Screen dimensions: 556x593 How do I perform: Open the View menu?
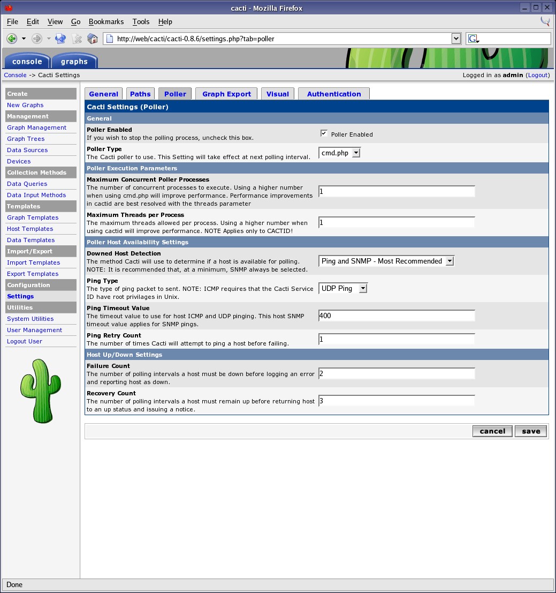55,21
